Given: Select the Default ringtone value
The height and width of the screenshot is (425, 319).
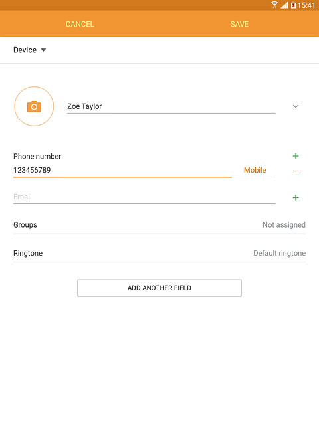Looking at the screenshot, I should [279, 253].
